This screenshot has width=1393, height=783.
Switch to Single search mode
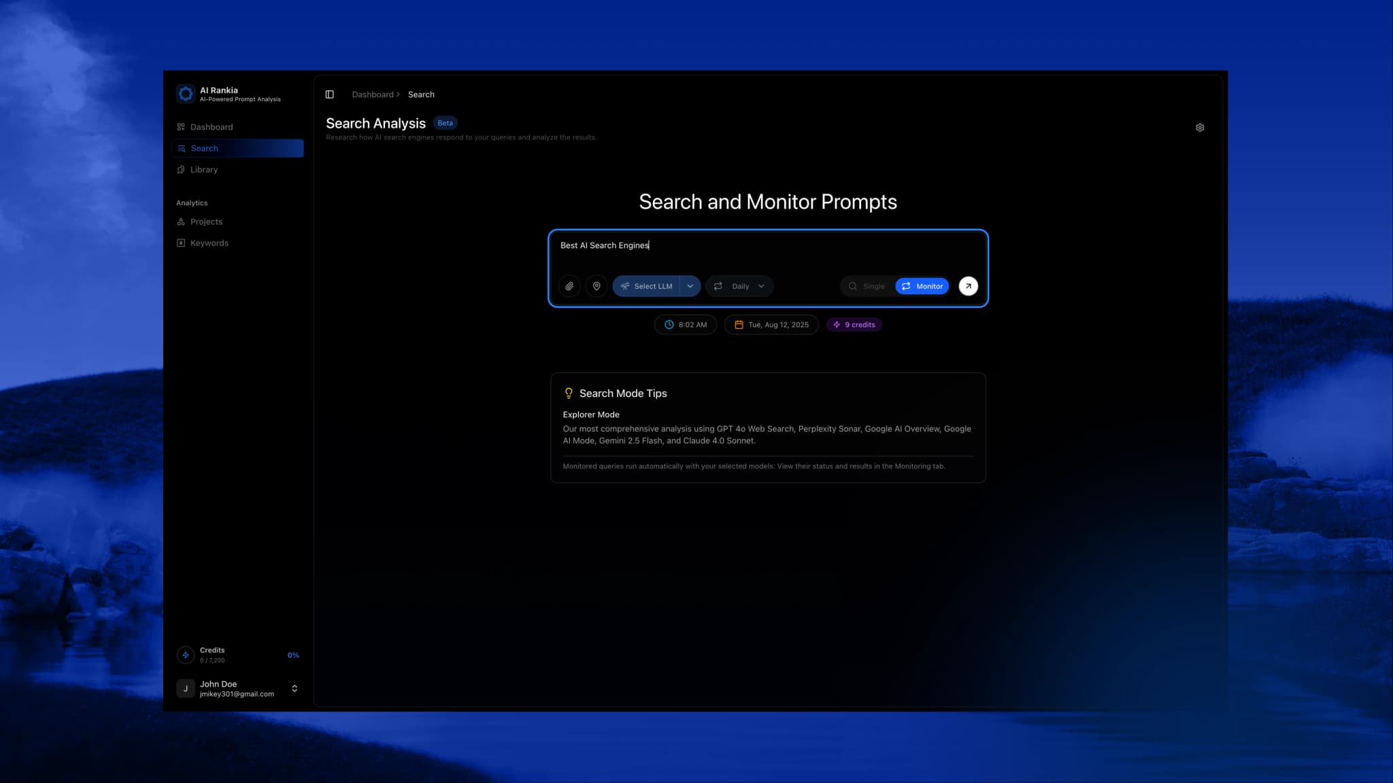867,286
